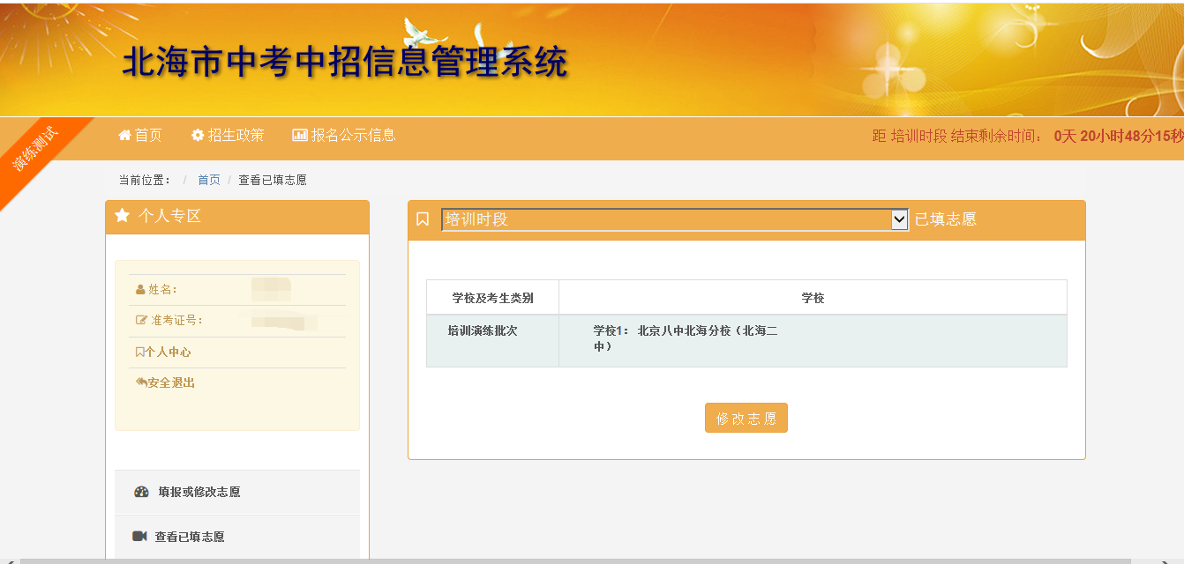Click the horizontal scrollbar at the page bottom
The height and width of the screenshot is (564, 1184).
click(x=573, y=560)
